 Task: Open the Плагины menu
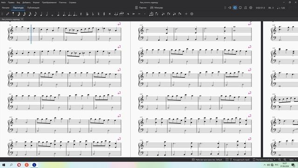[x=63, y=2]
